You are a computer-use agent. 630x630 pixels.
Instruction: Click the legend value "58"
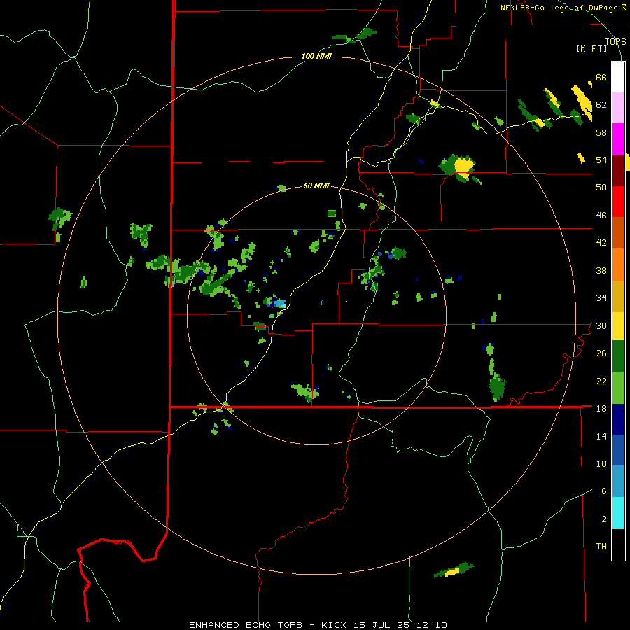601,132
